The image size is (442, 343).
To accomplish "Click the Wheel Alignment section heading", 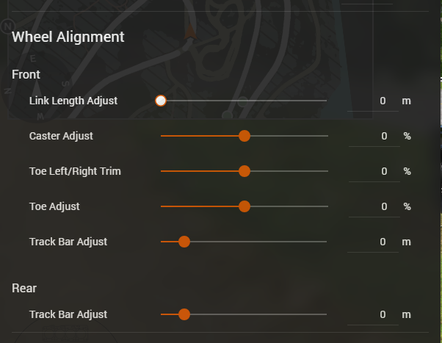I will (x=68, y=37).
